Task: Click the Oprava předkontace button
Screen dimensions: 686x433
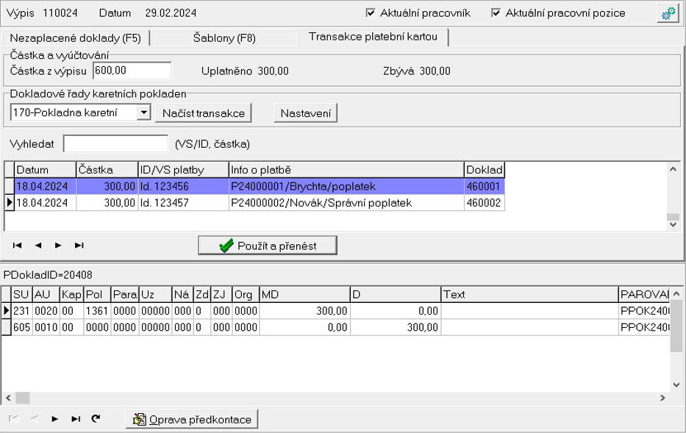Action: pyautogui.click(x=192, y=419)
